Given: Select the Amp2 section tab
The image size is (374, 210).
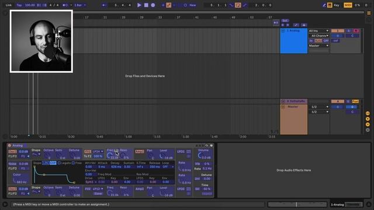Looking at the screenshot, I should coord(140,189).
